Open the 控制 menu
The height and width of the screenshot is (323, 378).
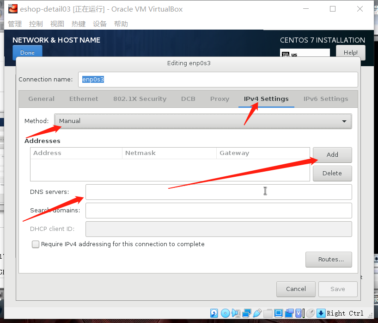(36, 24)
